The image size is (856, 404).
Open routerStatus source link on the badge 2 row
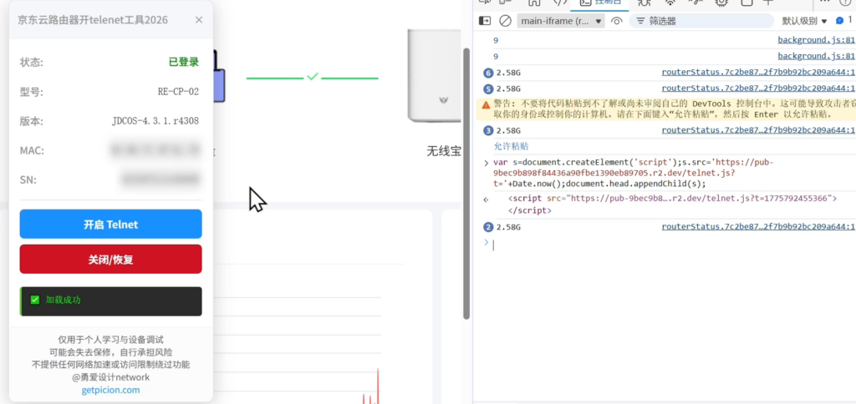coord(758,226)
